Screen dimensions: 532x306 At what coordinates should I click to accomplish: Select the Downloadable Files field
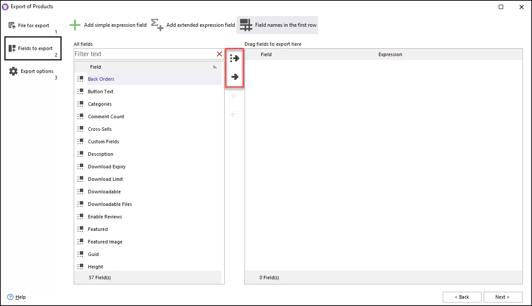pyautogui.click(x=110, y=204)
